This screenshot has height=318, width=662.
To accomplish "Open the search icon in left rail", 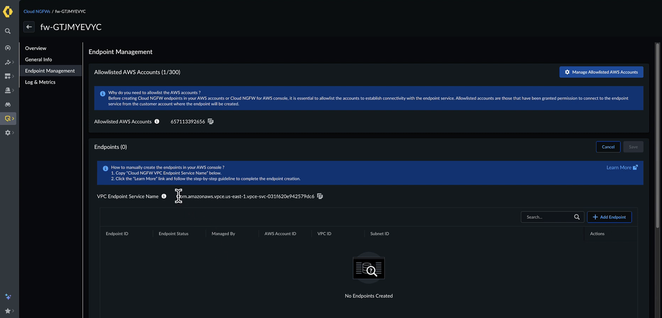I will [8, 31].
